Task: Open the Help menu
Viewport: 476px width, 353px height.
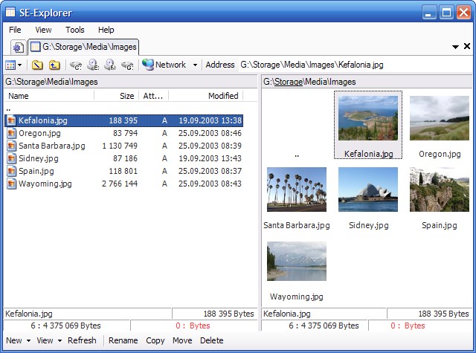Action: click(106, 30)
